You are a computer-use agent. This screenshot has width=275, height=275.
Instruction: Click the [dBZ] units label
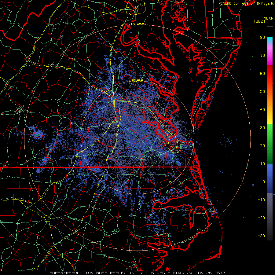click(259, 21)
